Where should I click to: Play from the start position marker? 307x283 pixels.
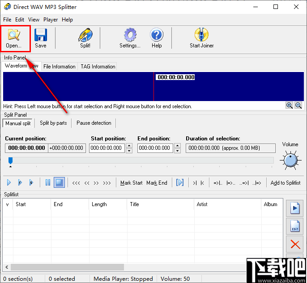point(20,183)
